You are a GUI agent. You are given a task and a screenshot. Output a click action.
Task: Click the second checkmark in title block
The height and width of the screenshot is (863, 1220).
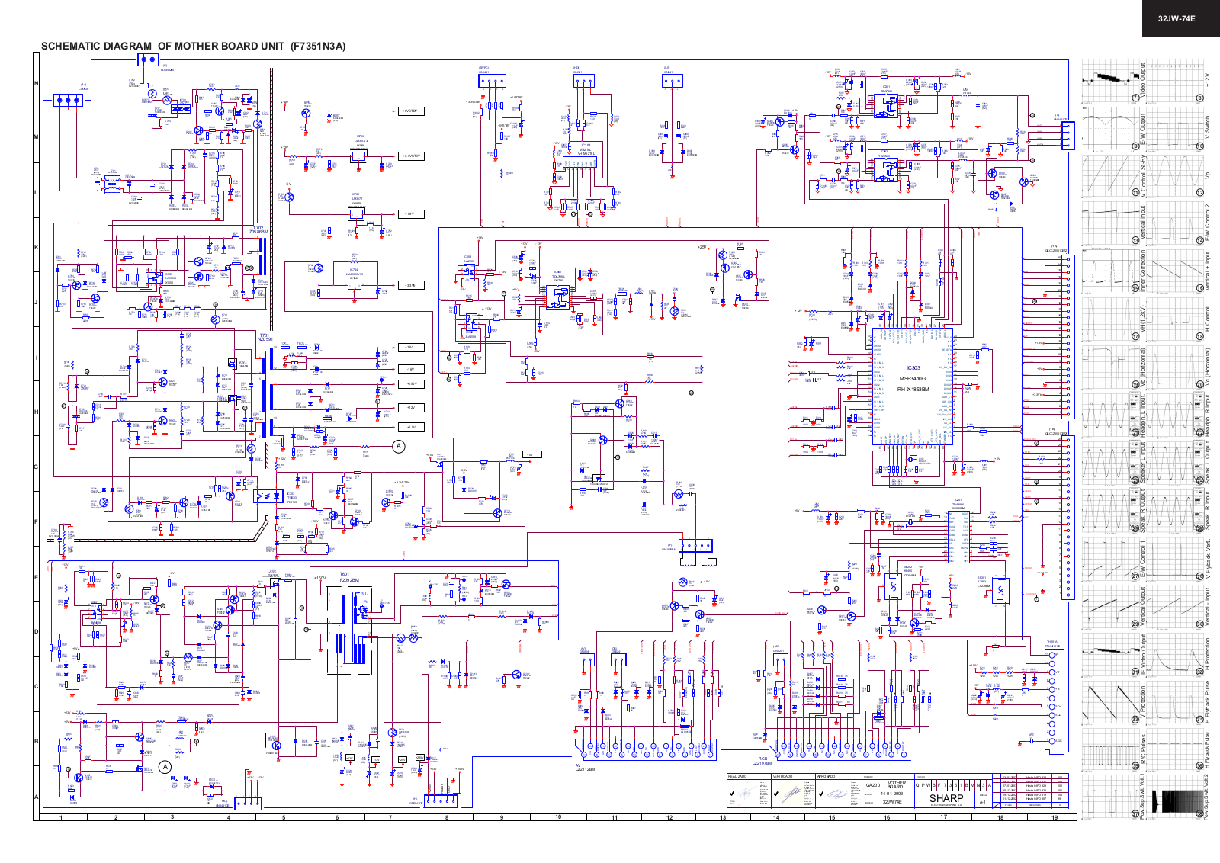[776, 794]
